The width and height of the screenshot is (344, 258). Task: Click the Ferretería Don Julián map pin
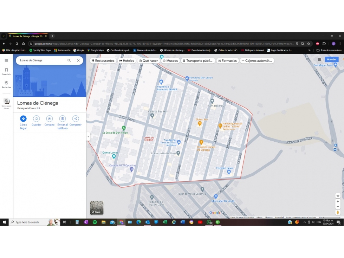[187, 78]
